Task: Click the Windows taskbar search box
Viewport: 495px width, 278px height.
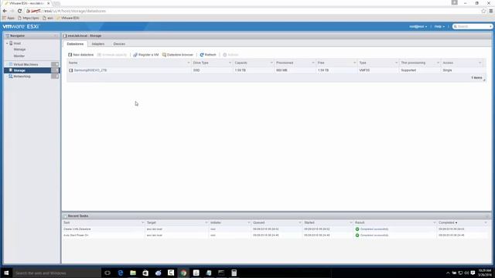Action: pos(56,273)
